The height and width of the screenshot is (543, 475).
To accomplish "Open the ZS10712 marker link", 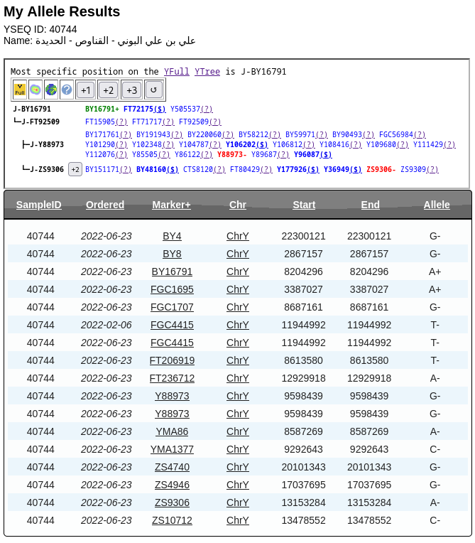I will coord(172,520).
